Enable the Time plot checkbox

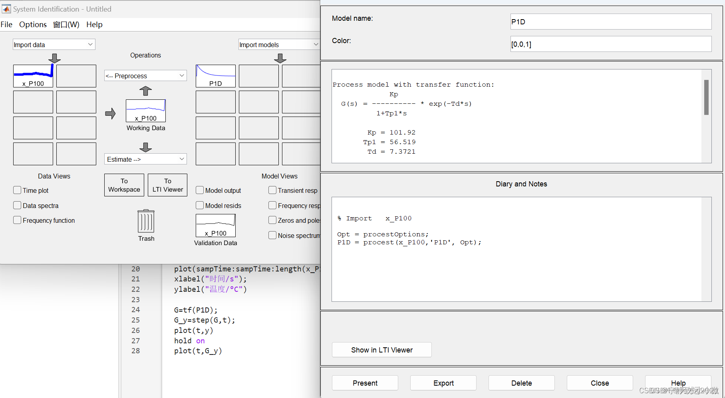click(17, 190)
